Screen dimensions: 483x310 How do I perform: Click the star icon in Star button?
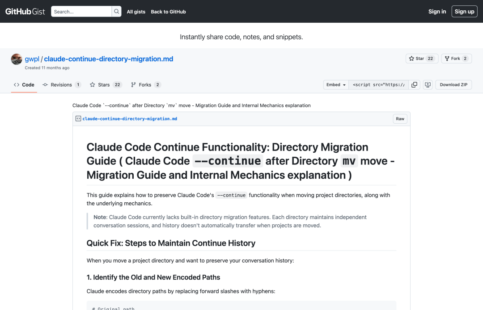point(411,59)
